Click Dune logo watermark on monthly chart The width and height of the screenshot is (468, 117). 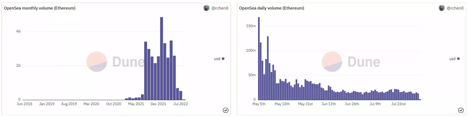tap(97, 62)
